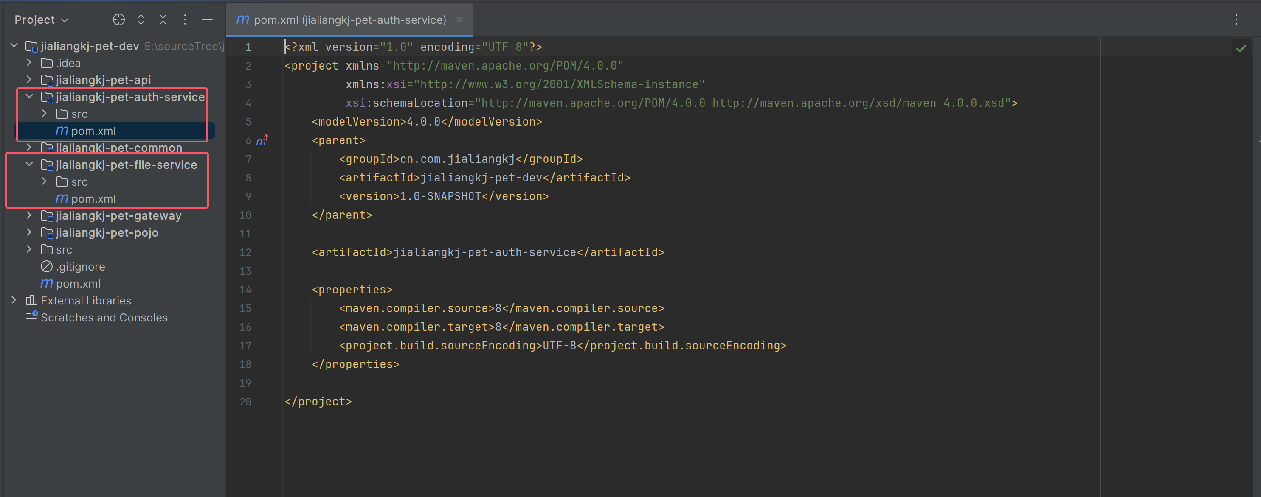Hide the Project tool window

(x=207, y=20)
